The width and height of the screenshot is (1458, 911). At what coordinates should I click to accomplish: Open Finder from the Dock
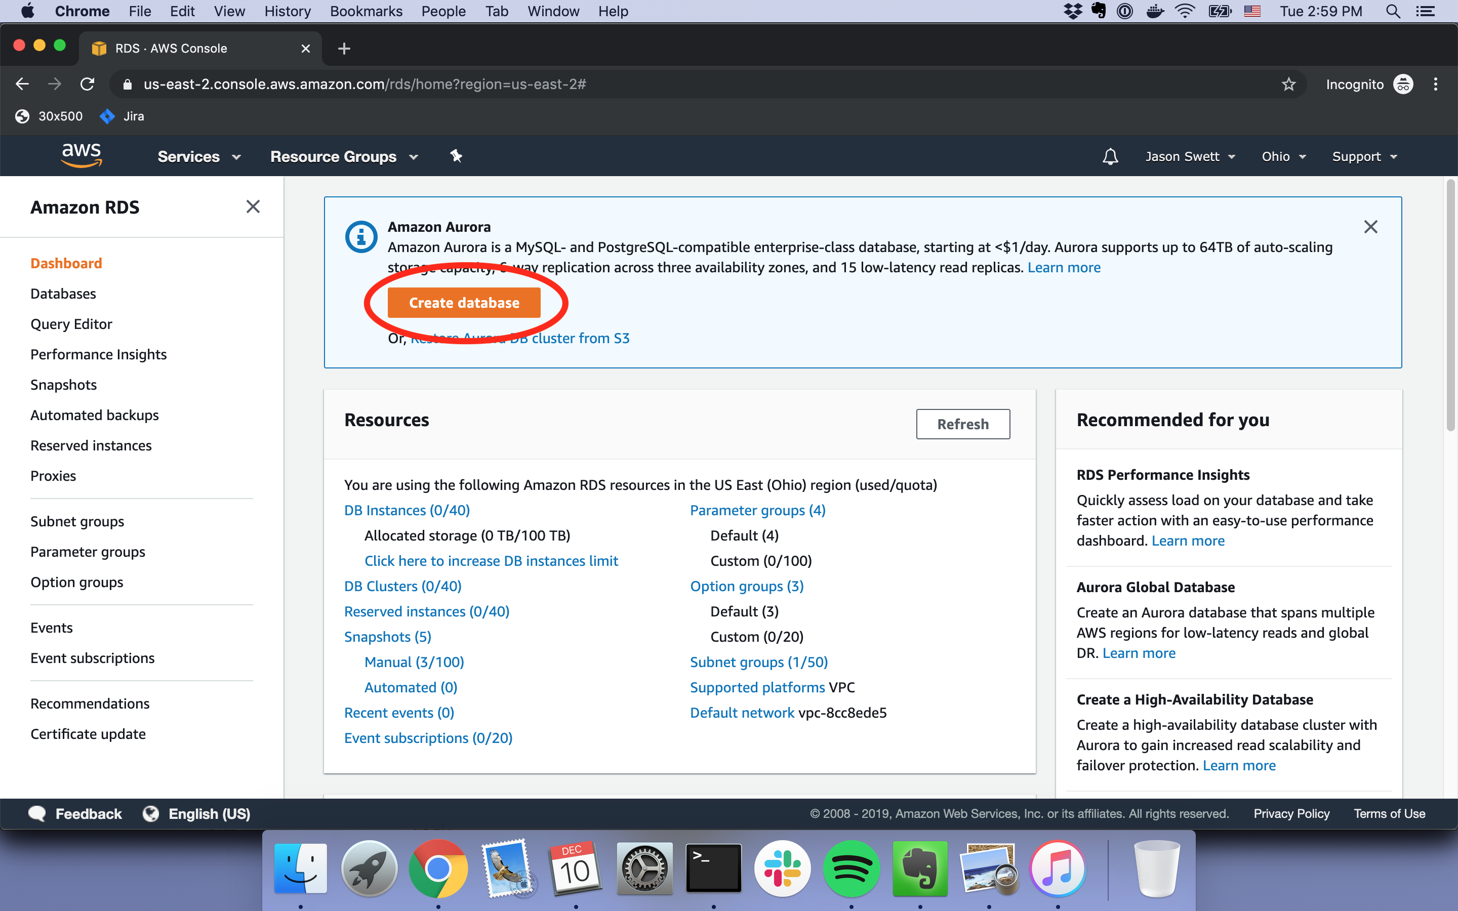pyautogui.click(x=301, y=868)
